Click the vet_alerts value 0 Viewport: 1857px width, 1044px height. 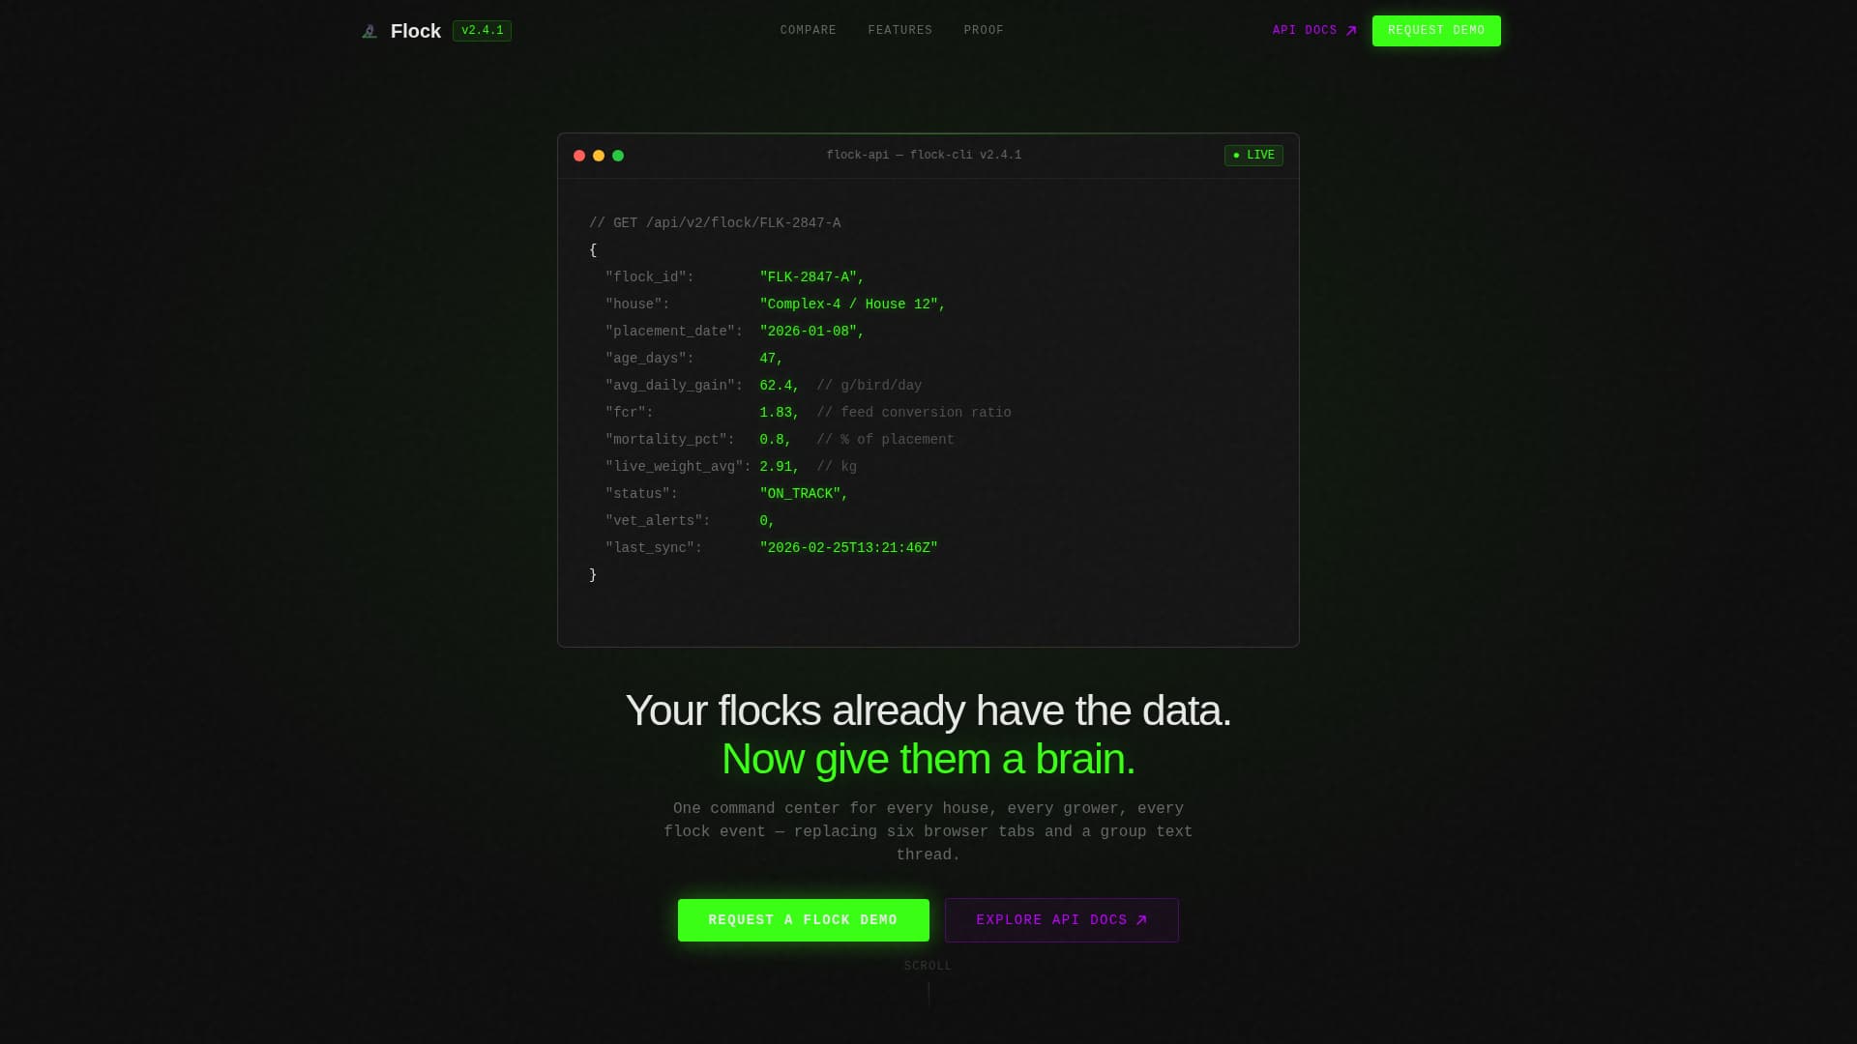767,521
